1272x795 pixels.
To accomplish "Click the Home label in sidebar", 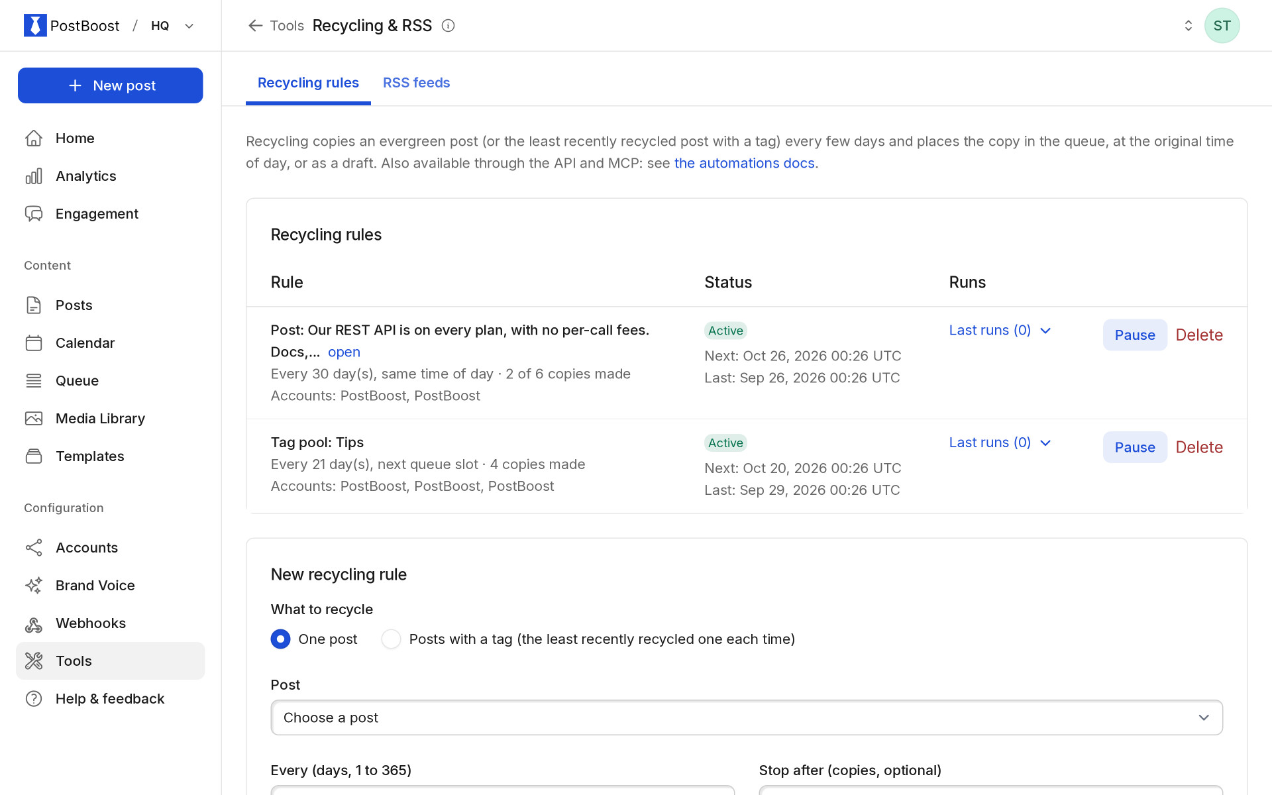I will coord(75,138).
